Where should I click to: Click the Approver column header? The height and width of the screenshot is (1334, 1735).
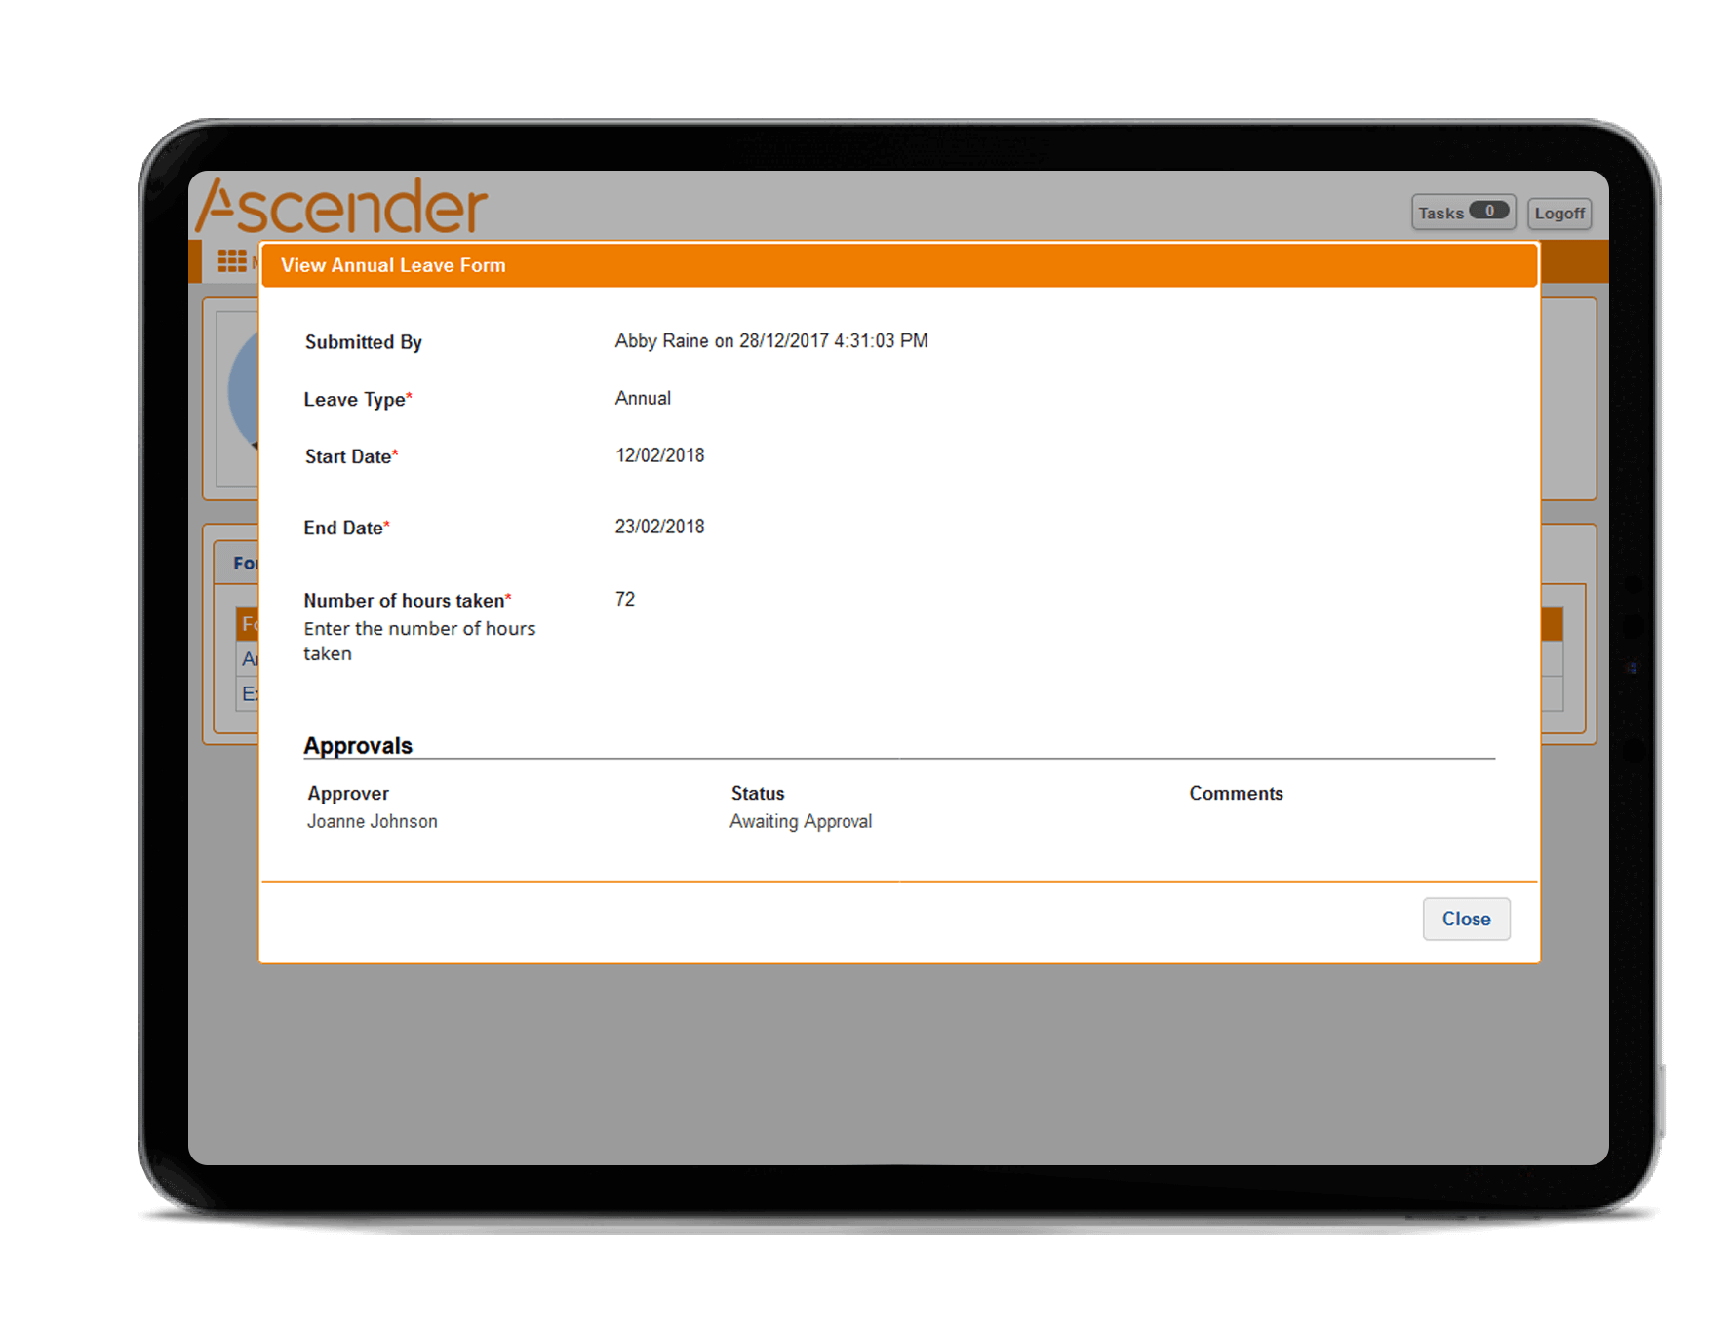(x=347, y=793)
